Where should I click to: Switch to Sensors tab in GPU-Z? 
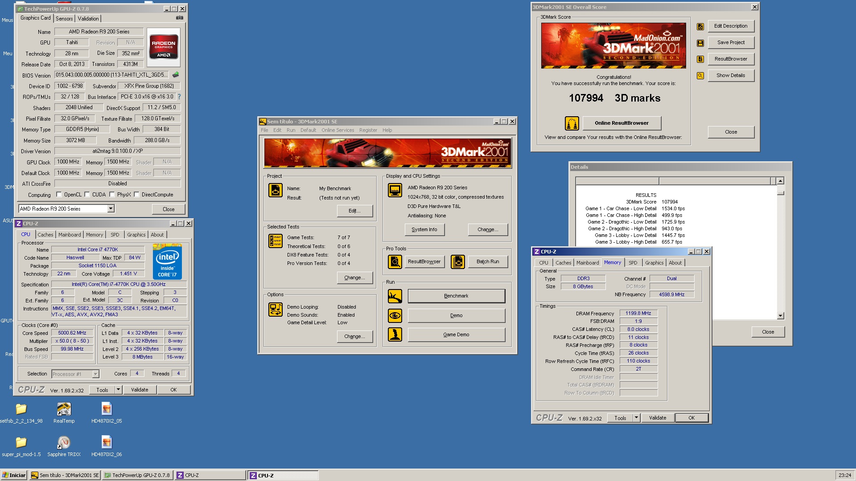64,19
